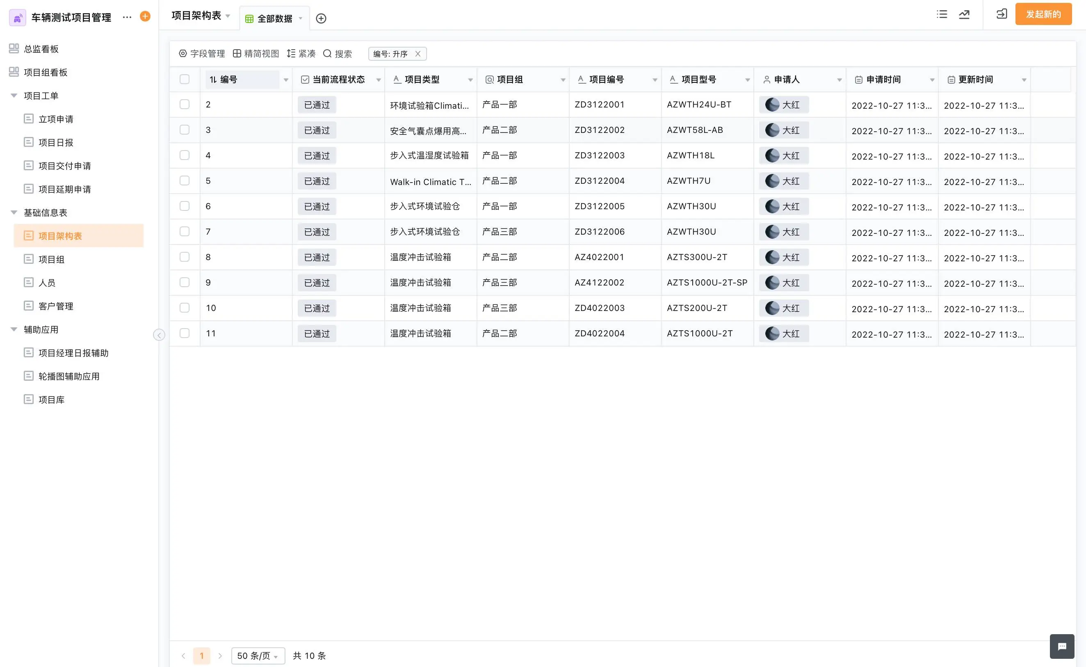Open the three-dot more options menu

(x=127, y=17)
